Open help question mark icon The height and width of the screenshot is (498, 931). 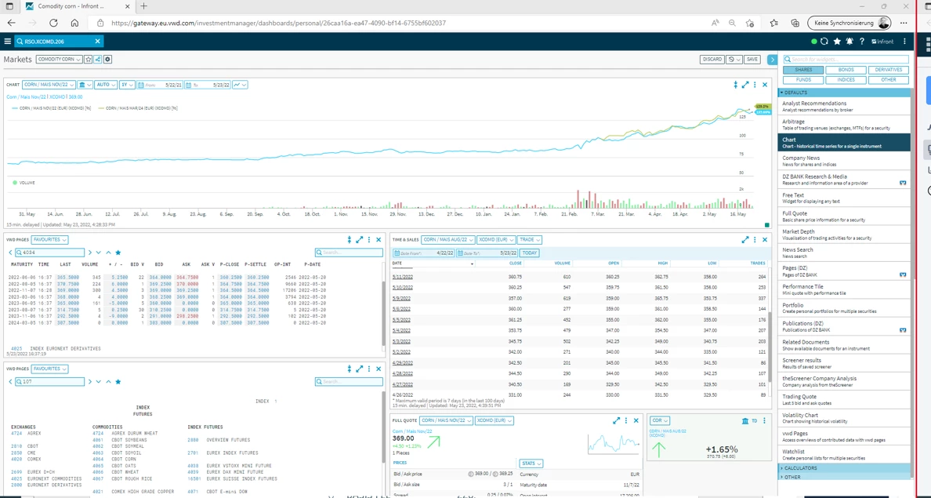coord(861,42)
